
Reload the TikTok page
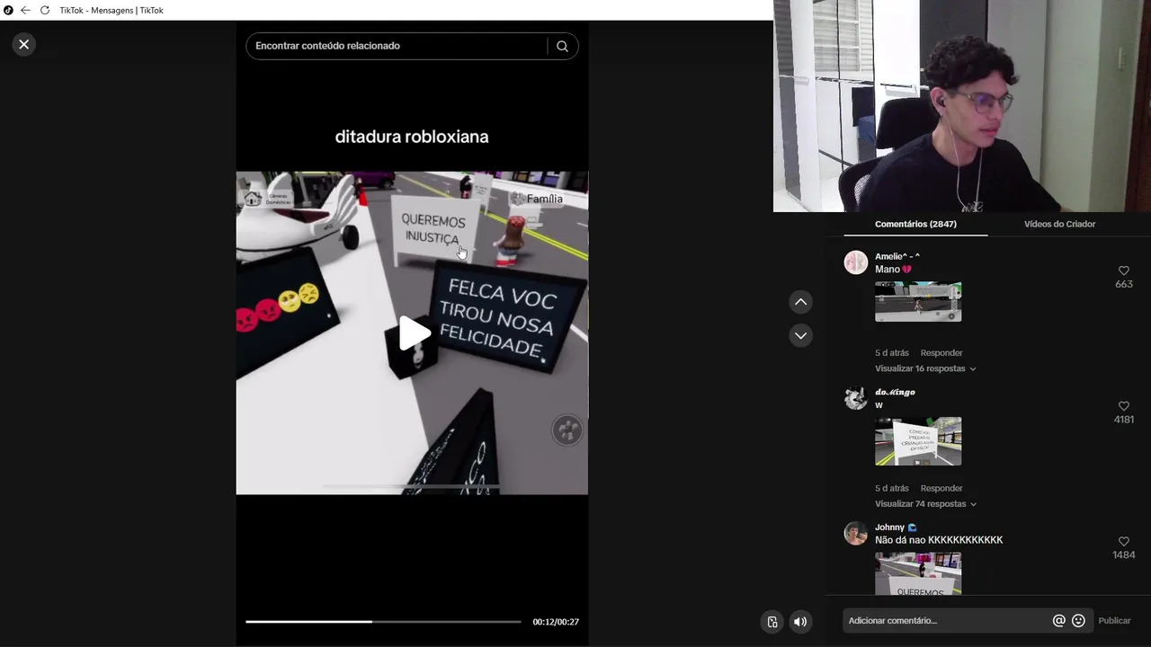tap(45, 10)
